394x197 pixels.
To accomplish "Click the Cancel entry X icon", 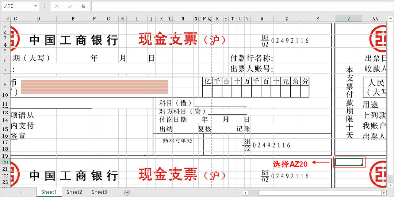I will click(x=57, y=6).
